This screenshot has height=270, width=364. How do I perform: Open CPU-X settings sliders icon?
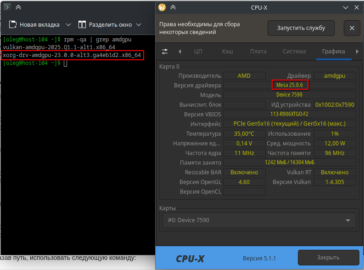165,52
